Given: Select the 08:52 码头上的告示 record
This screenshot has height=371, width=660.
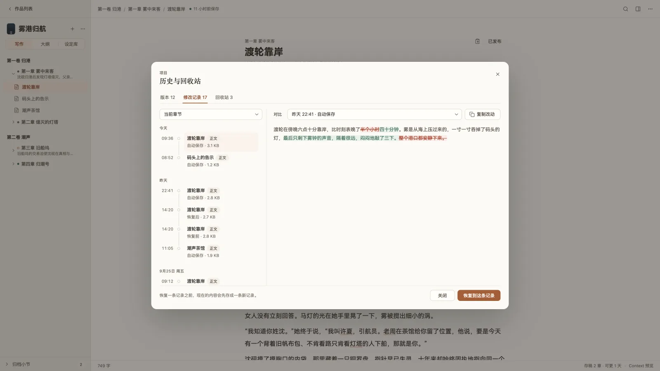Looking at the screenshot, I should coord(221,161).
